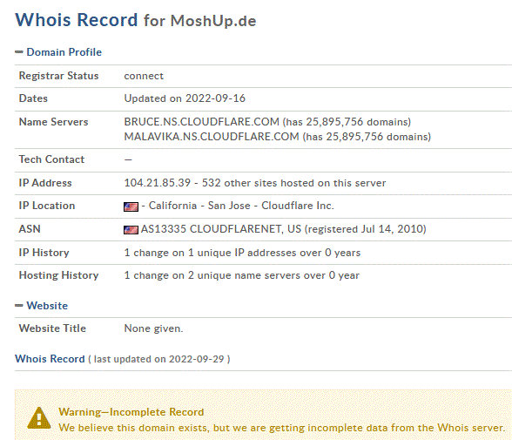Open the MALAVIKA.NS.CLOUDFLARE.COM name server
The width and height of the screenshot is (512, 440).
[x=212, y=137]
